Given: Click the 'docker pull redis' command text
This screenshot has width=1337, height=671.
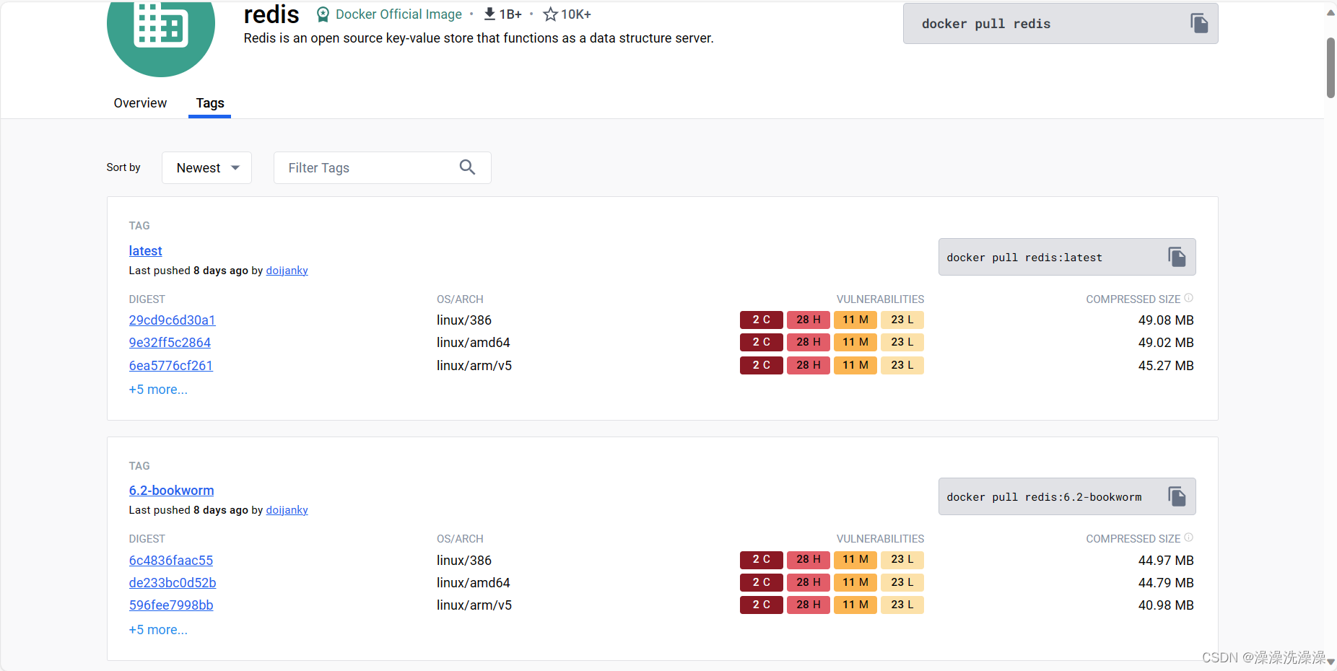Looking at the screenshot, I should tap(985, 24).
